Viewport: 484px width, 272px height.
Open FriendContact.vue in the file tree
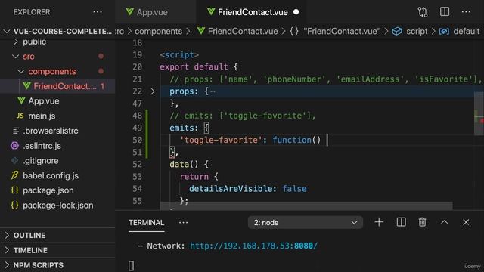57,86
